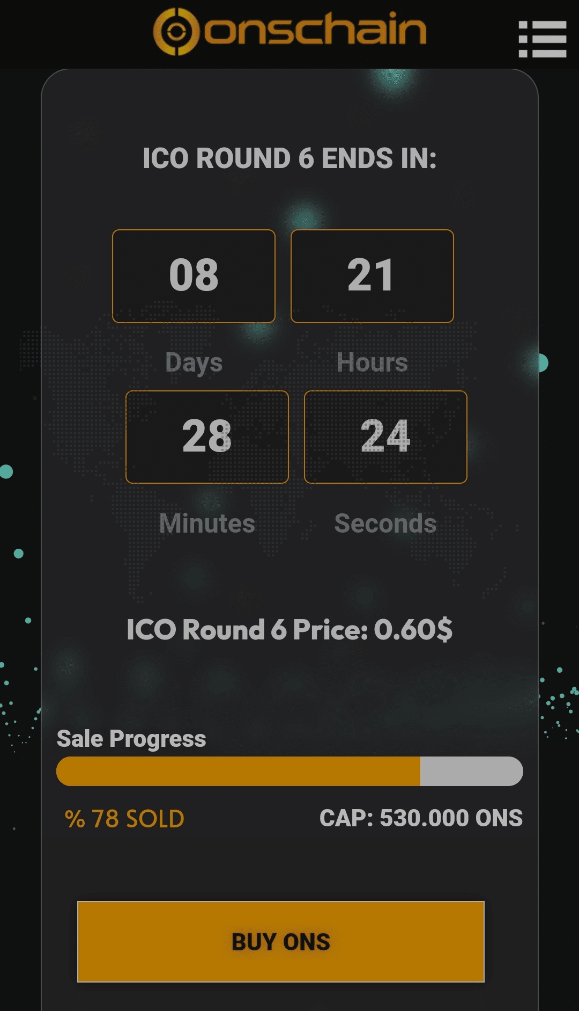Open the hamburger navigation menu
This screenshot has width=579, height=1011.
542,39
